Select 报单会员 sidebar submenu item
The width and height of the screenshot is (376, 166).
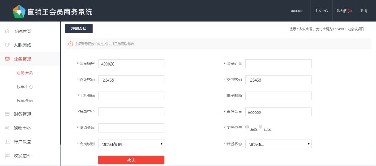pyautogui.click(x=25, y=100)
